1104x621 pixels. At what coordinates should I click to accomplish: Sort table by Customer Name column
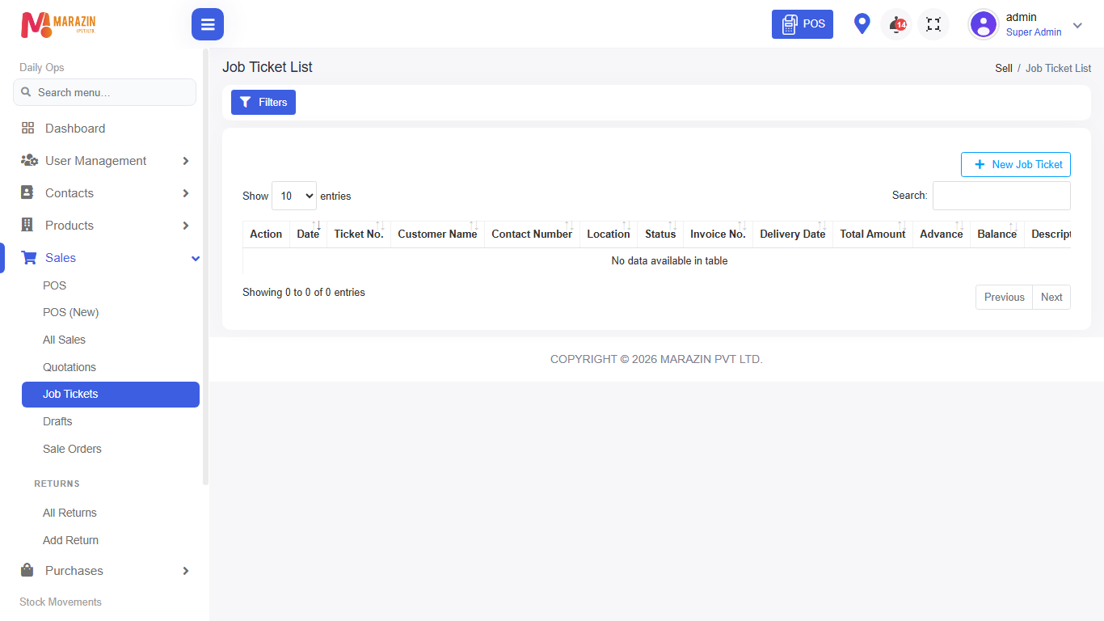[x=437, y=234]
